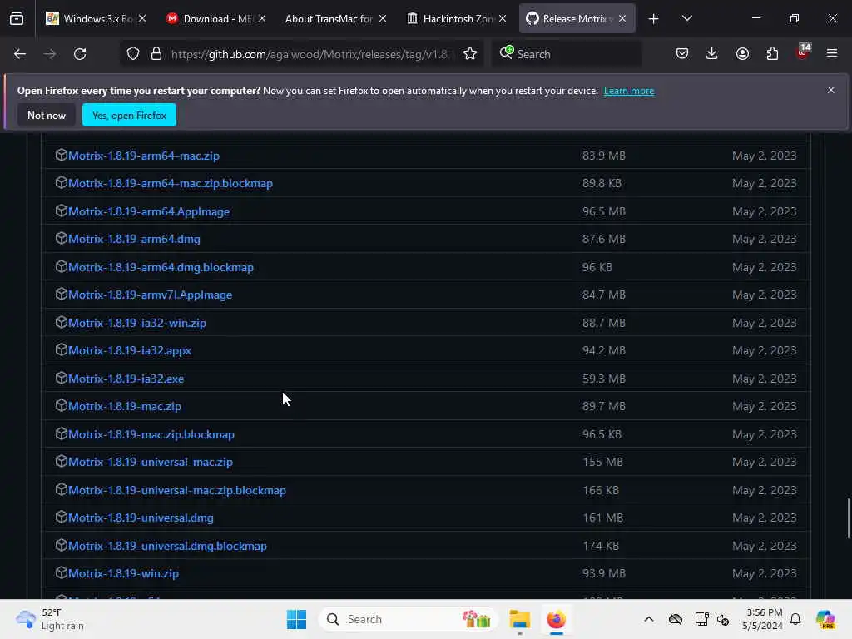Expand the list all tabs dropdown
The image size is (852, 639).
coord(686,19)
